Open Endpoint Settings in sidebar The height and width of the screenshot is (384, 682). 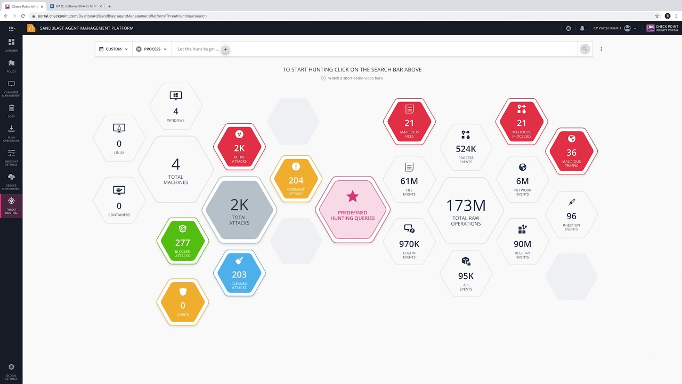coord(11,157)
